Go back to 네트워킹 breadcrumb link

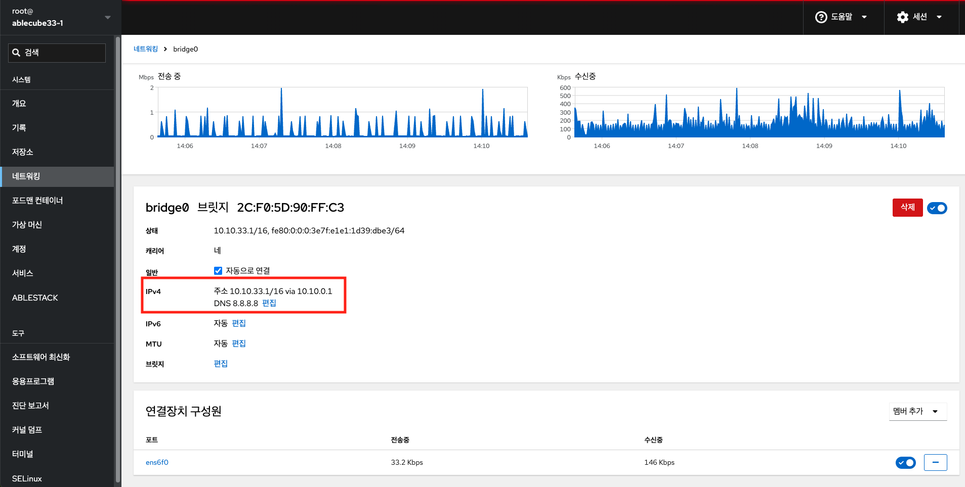click(x=146, y=49)
